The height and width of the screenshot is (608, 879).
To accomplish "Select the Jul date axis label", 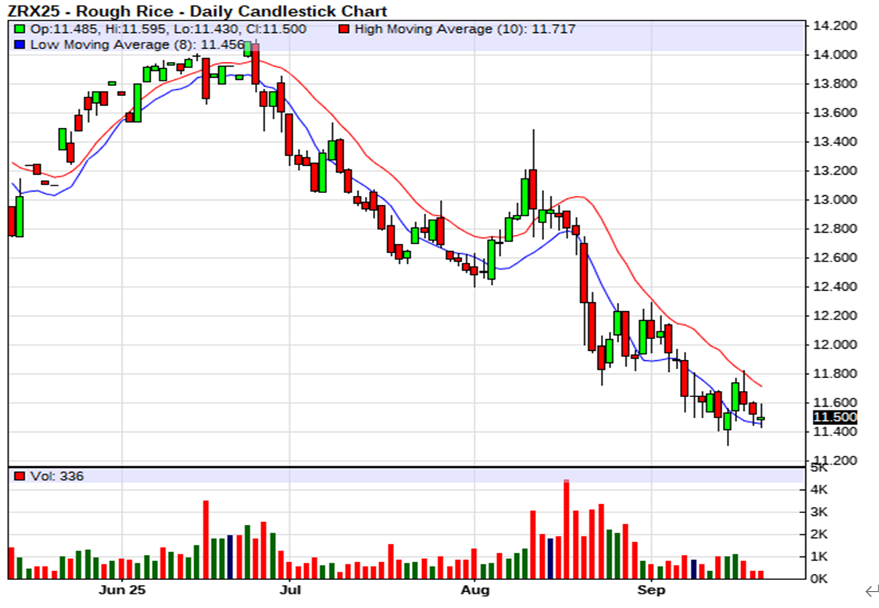I will (x=290, y=588).
